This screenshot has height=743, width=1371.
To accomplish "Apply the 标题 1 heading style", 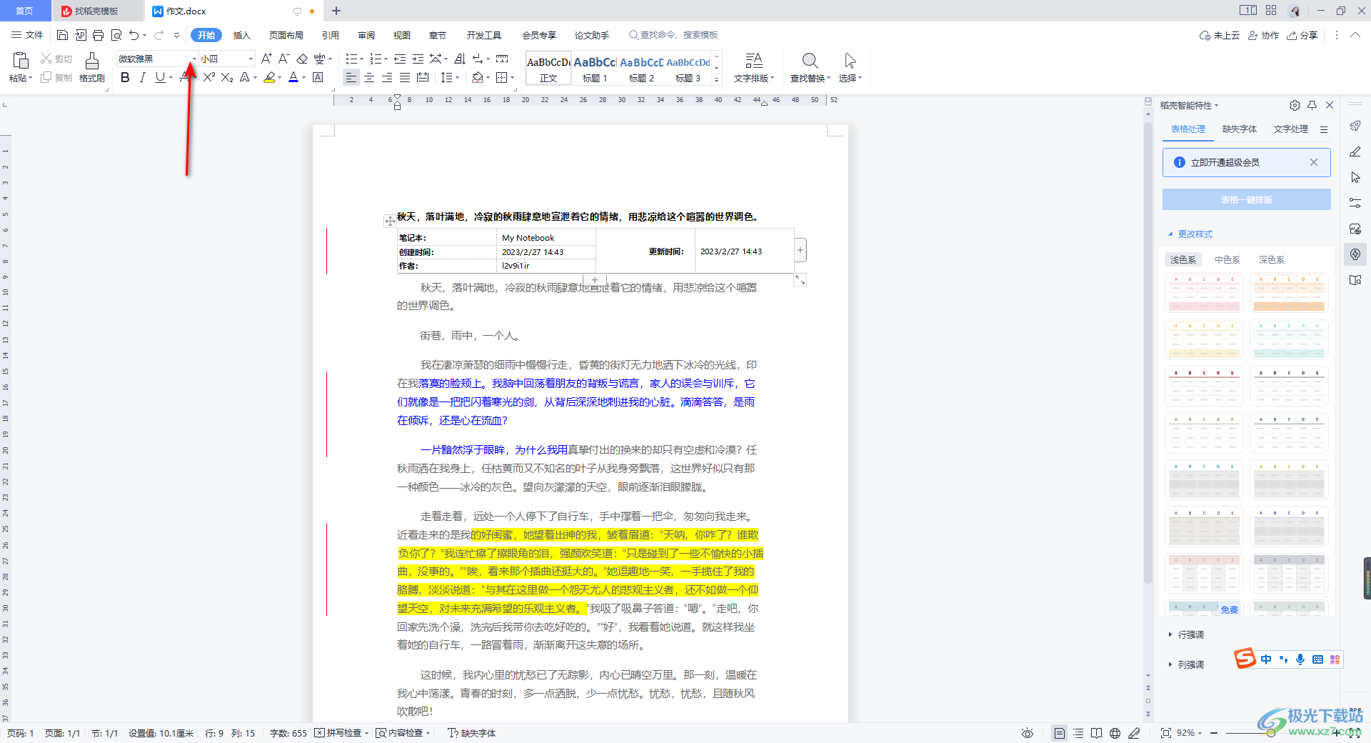I will (595, 69).
